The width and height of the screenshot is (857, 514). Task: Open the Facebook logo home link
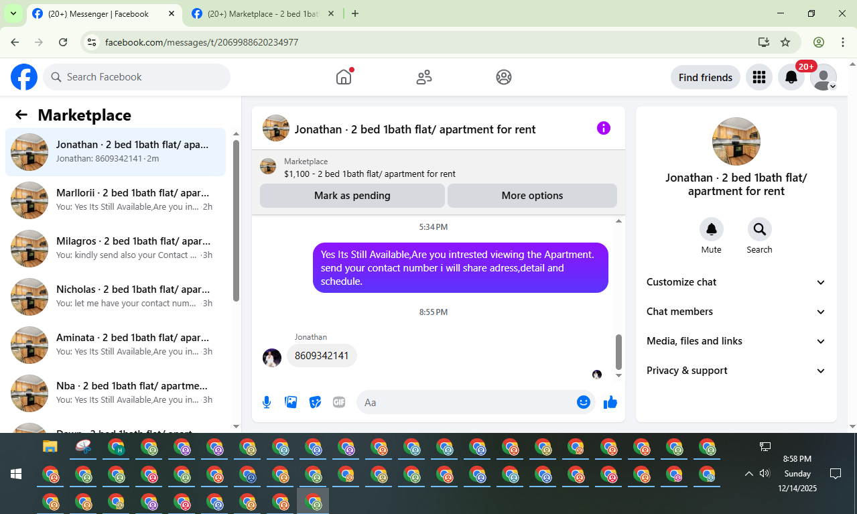[x=24, y=77]
